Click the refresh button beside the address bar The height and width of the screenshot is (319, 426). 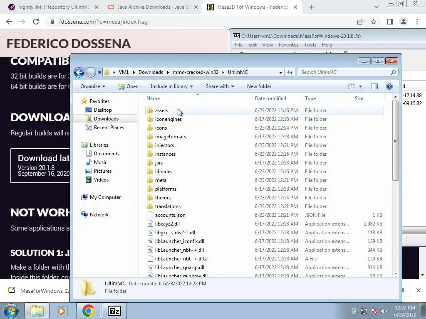pos(290,72)
